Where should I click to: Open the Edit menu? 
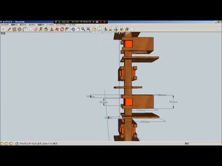14,24
